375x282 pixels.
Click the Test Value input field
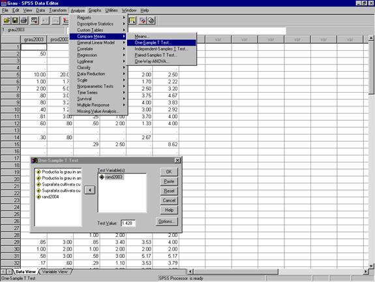[128, 223]
